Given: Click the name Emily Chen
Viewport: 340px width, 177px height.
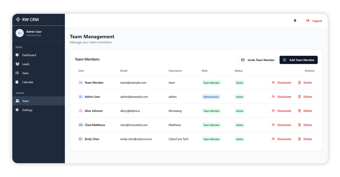Looking at the screenshot, I should point(92,139).
